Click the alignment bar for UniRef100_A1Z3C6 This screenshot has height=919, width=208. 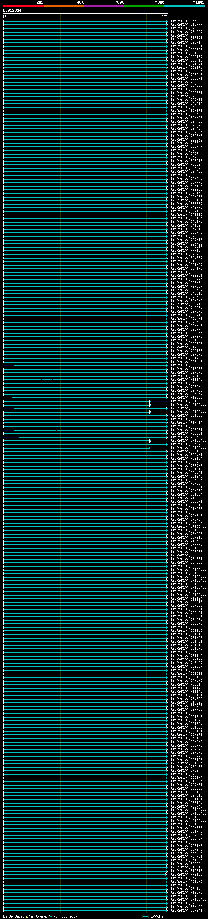coord(90,398)
